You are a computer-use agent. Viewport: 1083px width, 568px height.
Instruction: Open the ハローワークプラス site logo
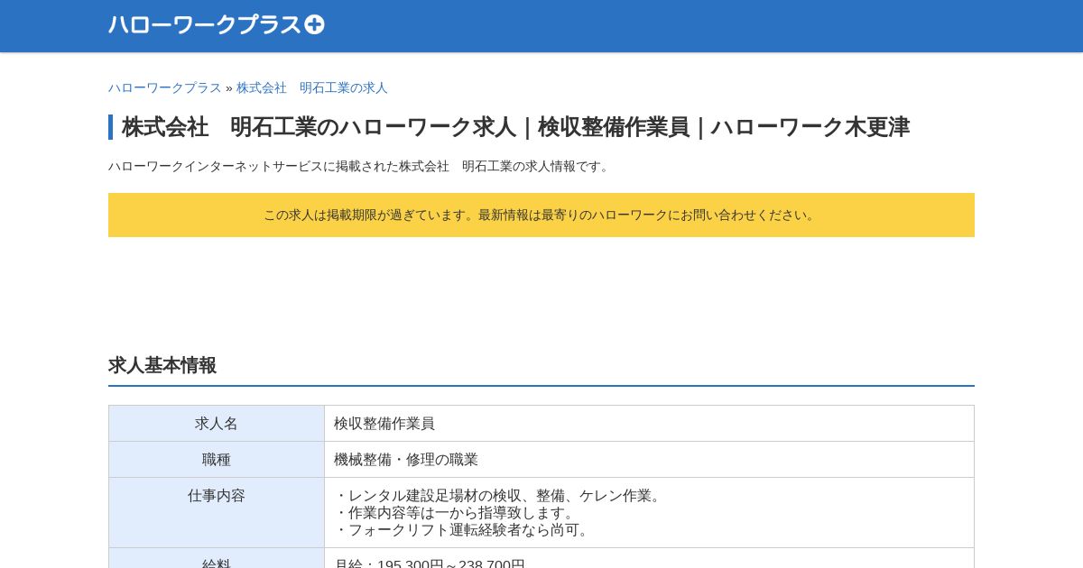point(217,24)
